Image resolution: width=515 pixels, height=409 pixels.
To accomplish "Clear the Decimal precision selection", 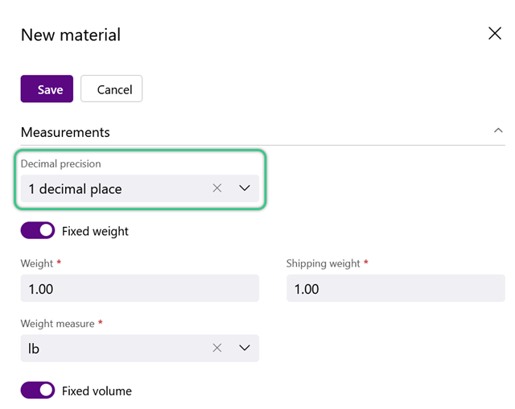I will (x=217, y=188).
